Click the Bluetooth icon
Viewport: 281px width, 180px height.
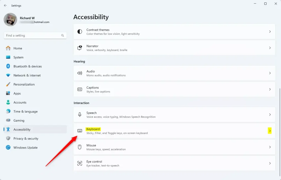point(8,66)
